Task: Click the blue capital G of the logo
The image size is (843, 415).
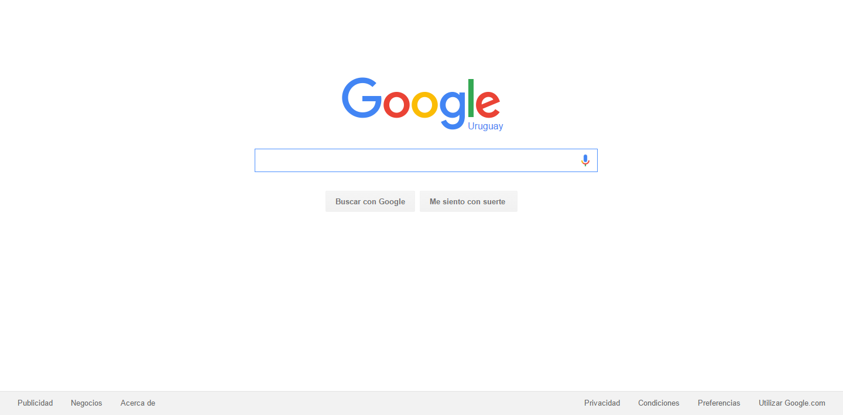Action: coord(361,98)
